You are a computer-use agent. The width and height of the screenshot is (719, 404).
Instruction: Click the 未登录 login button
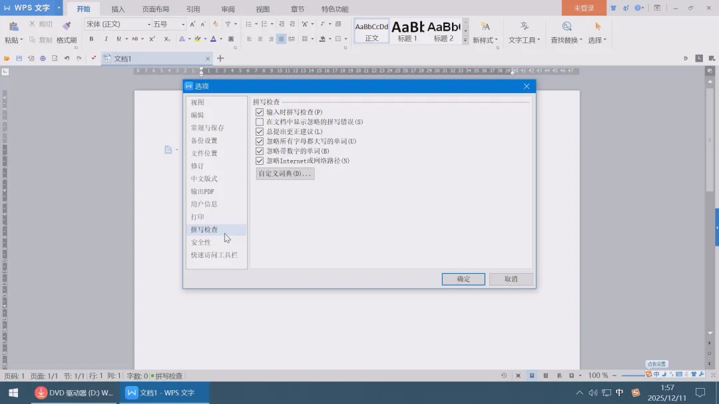pos(584,8)
